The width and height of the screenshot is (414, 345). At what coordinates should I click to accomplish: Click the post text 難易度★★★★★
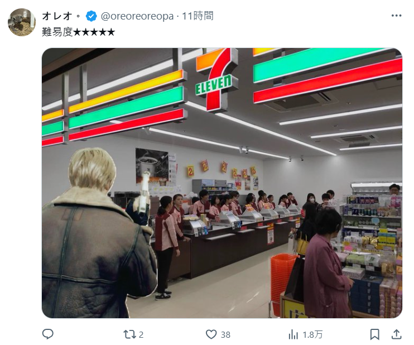click(x=79, y=32)
